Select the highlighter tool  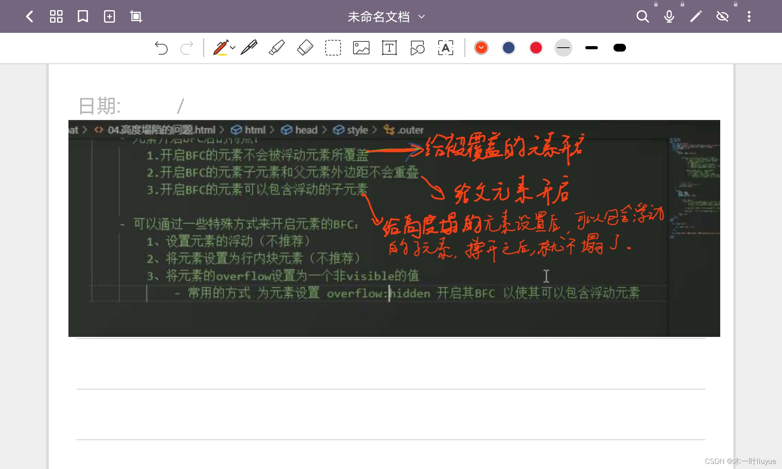click(277, 48)
